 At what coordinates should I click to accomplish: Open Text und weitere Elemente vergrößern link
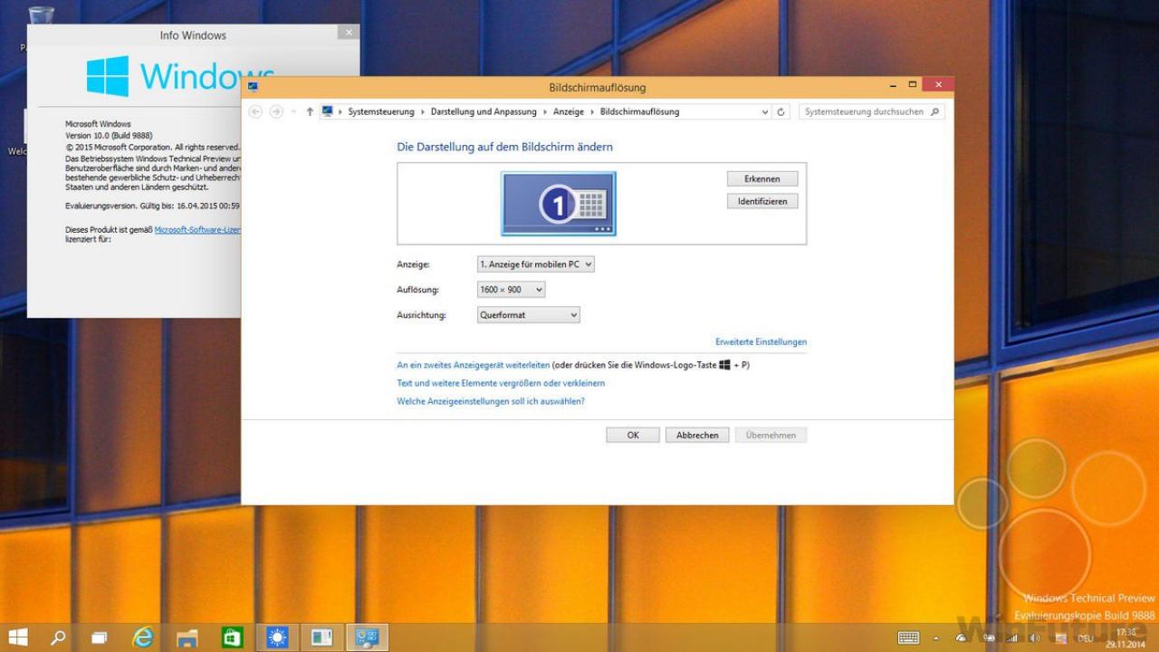tap(501, 383)
